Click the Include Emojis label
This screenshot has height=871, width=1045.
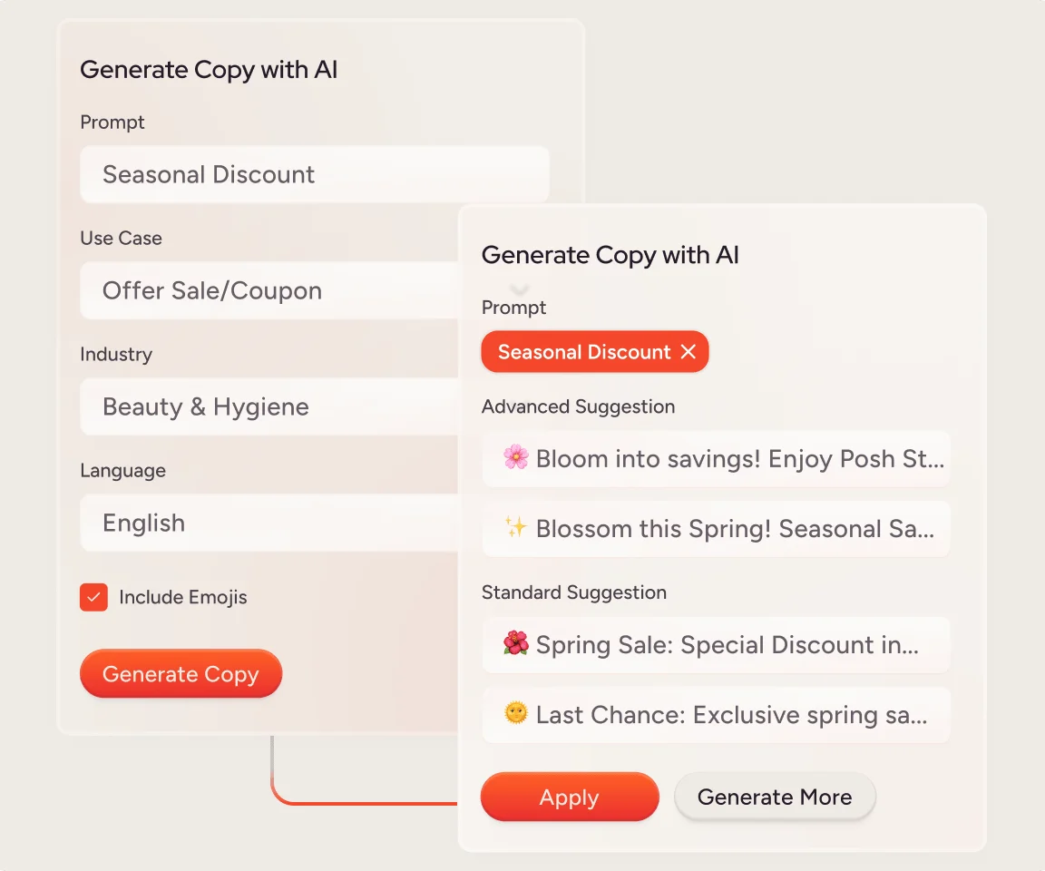pyautogui.click(x=182, y=597)
